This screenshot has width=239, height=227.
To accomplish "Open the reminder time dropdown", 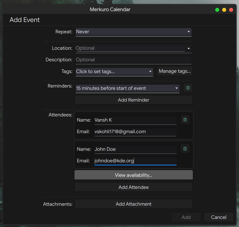I will point(127,88).
